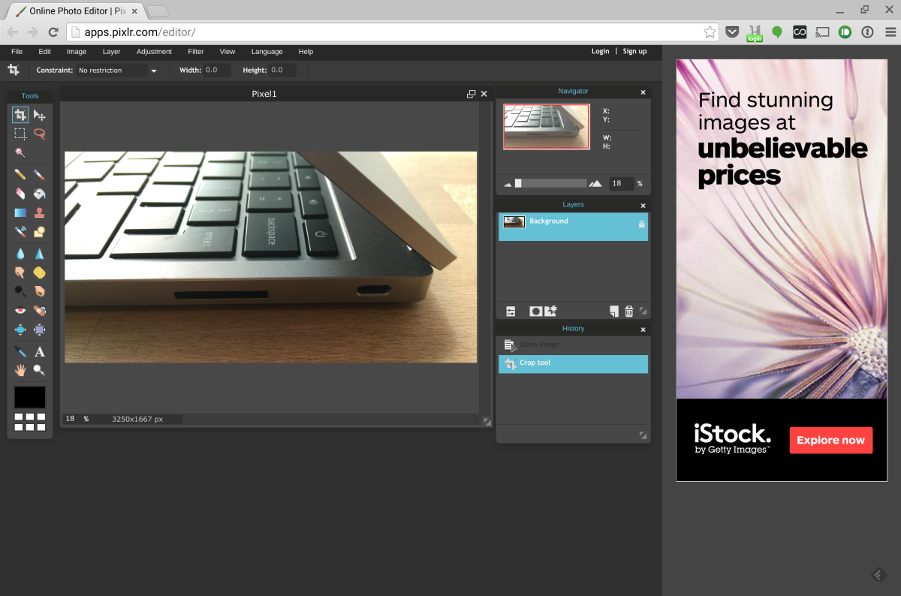Choose the Hand tool

(x=20, y=370)
